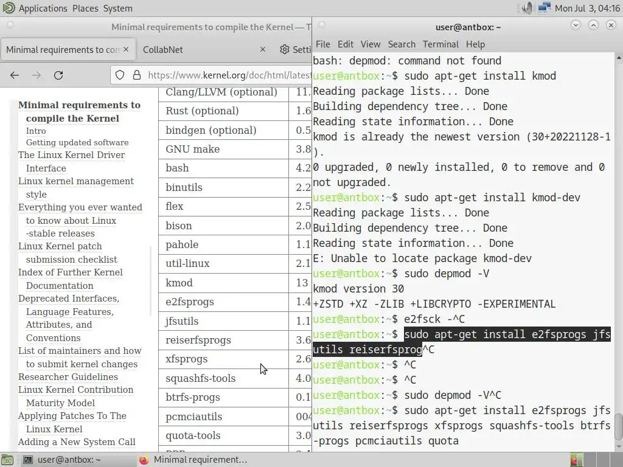Open the Places menu
This screenshot has height=467, width=623.
point(85,9)
